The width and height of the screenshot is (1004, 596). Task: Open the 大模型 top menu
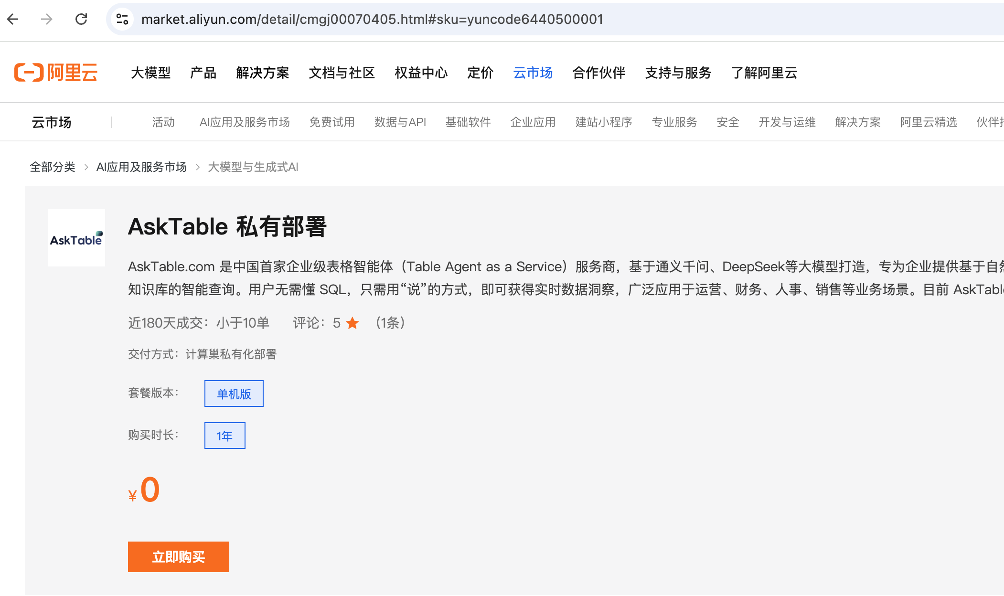coord(150,73)
